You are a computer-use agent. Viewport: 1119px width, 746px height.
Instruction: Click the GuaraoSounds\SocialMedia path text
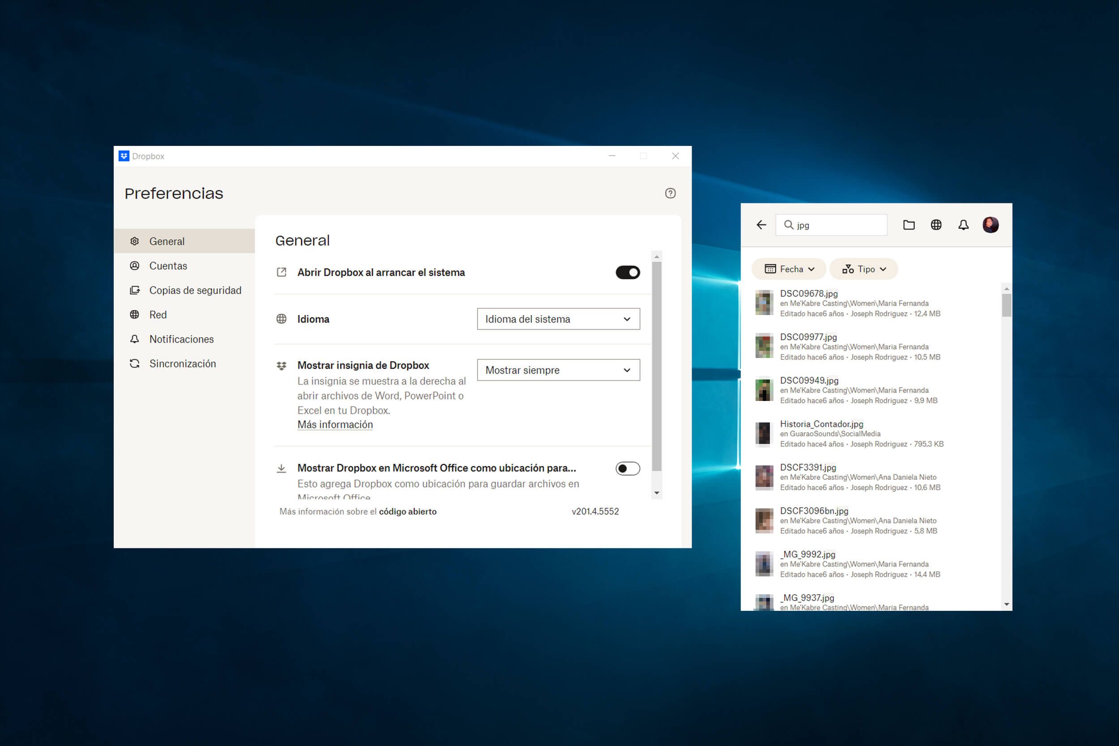click(835, 434)
